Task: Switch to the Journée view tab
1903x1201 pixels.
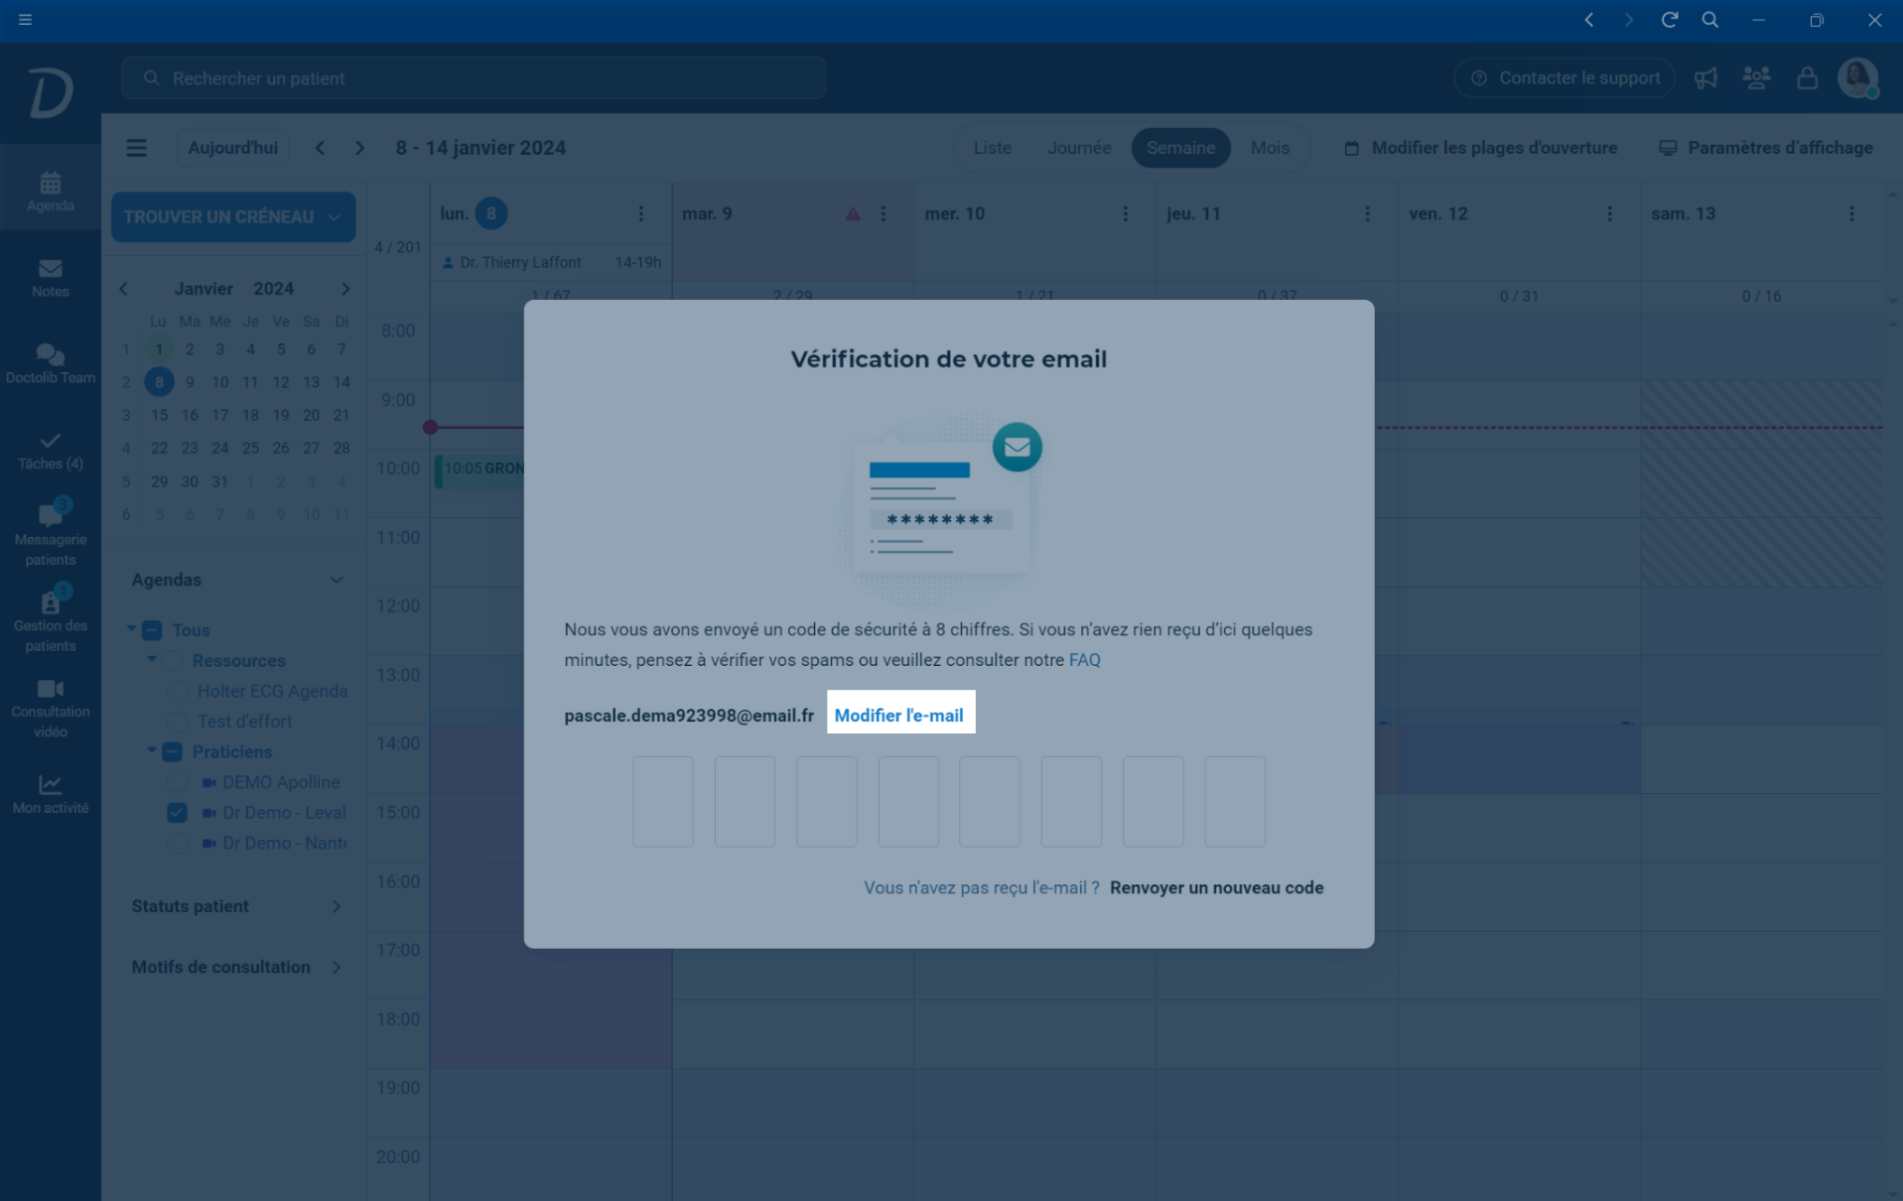Action: click(1078, 148)
